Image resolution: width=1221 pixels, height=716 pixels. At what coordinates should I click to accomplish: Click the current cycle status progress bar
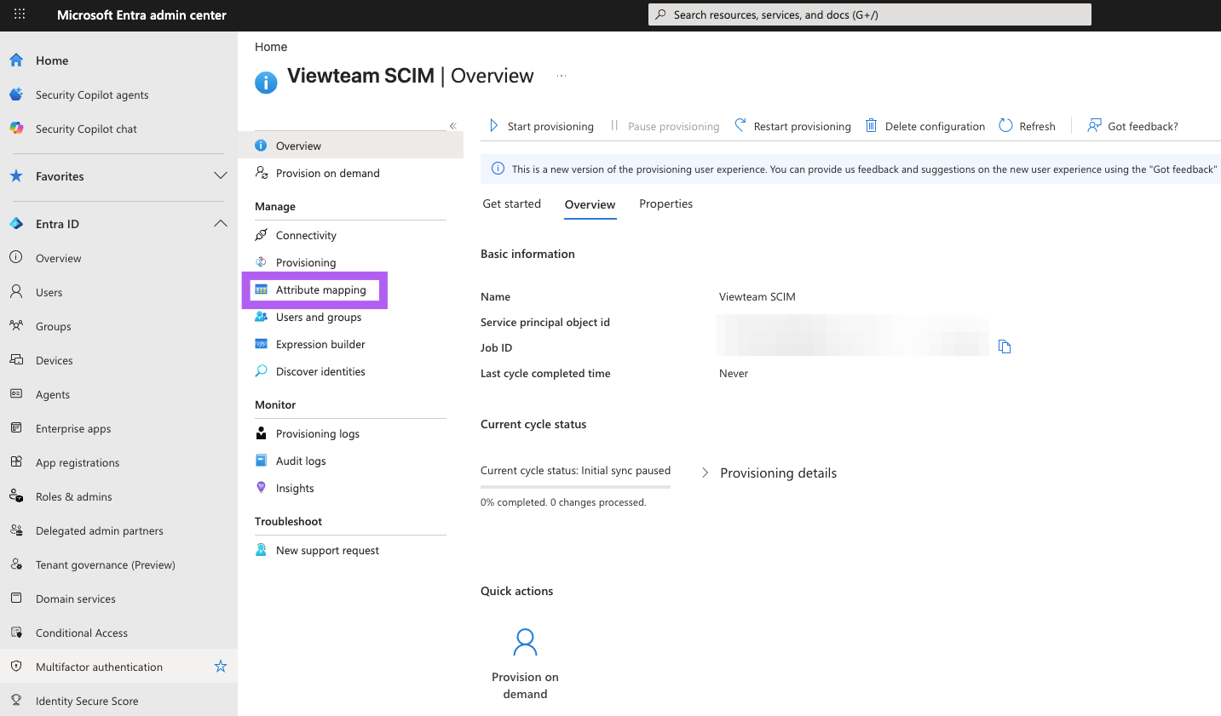point(576,486)
